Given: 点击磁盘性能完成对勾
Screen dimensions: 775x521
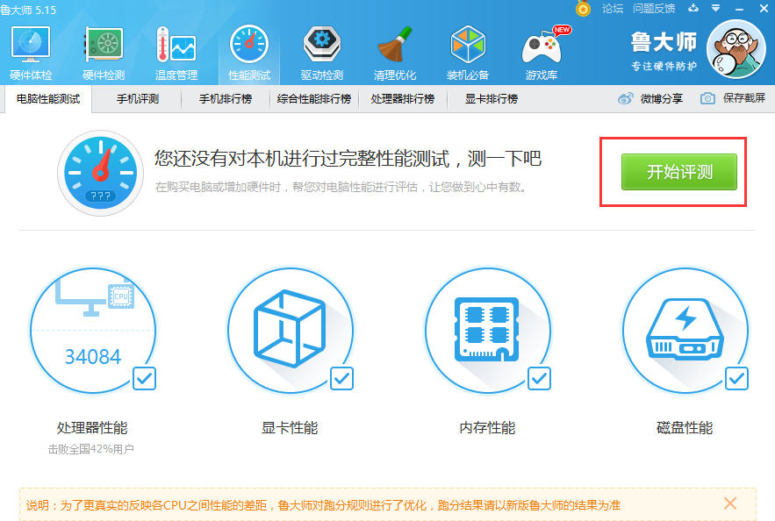Looking at the screenshot, I should [x=738, y=380].
